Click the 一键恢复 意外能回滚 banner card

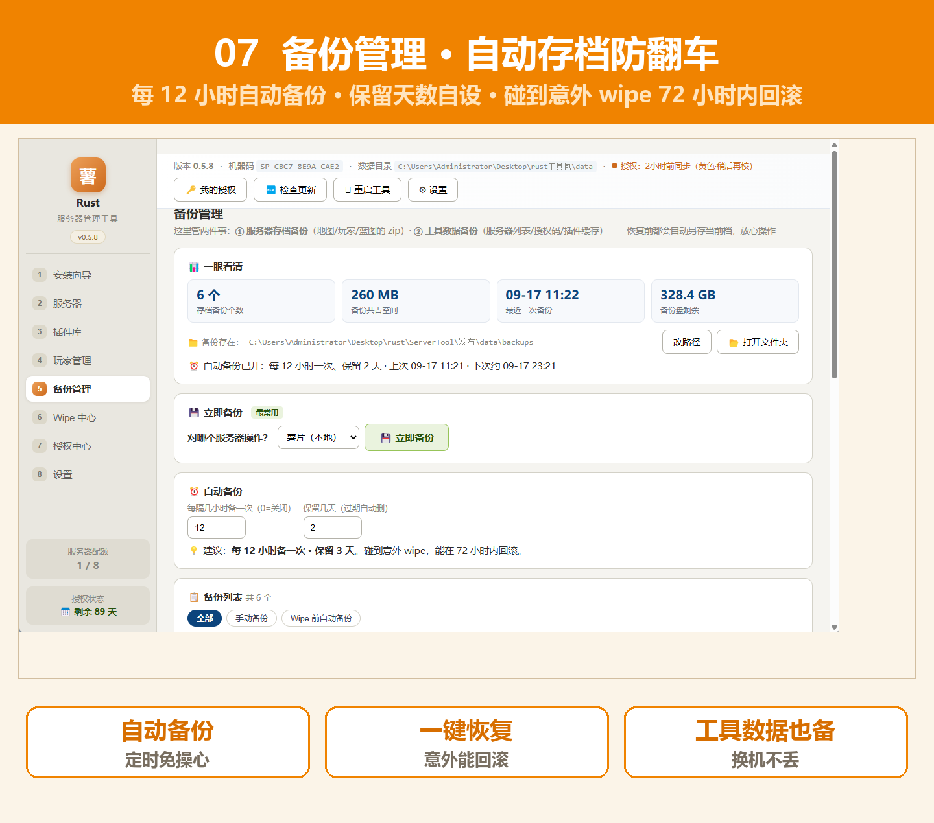coord(467,743)
